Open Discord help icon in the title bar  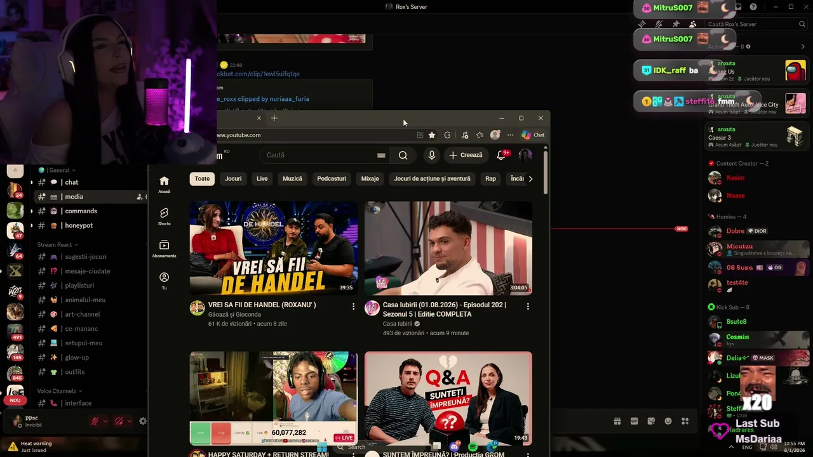tap(753, 7)
